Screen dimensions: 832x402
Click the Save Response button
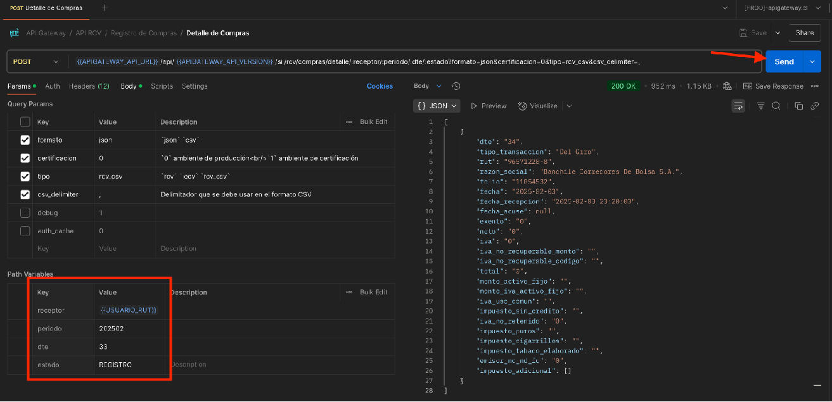tap(773, 86)
